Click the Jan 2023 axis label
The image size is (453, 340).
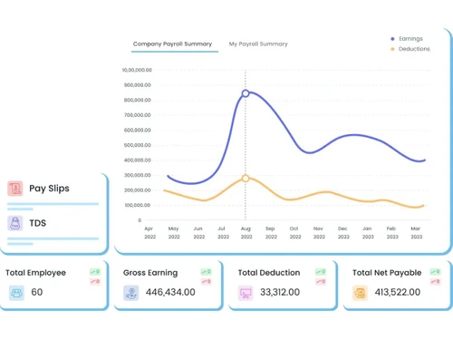[368, 233]
